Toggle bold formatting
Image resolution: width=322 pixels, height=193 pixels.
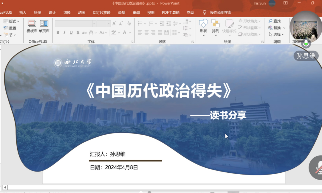point(58,32)
